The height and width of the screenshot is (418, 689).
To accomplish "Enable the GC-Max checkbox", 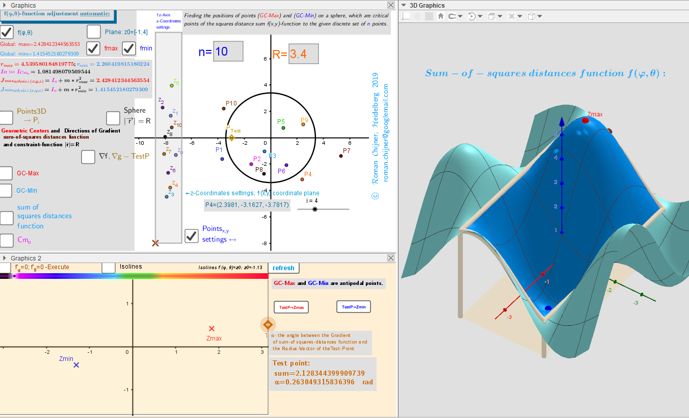I will (x=6, y=173).
